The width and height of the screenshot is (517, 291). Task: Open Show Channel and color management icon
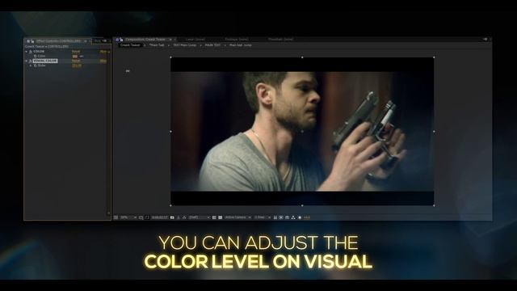coord(184,217)
